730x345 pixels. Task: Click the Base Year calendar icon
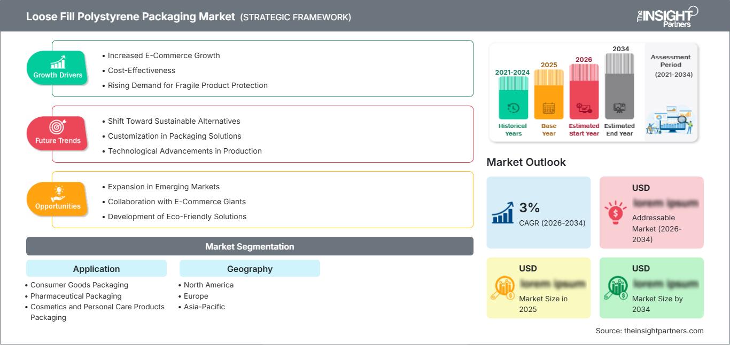tap(549, 108)
